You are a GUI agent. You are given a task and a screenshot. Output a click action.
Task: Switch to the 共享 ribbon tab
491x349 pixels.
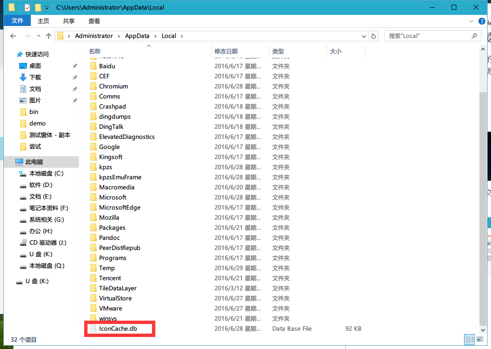[x=69, y=21]
